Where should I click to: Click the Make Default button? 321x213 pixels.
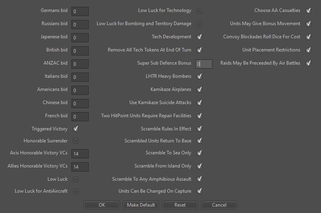pyautogui.click(x=141, y=205)
